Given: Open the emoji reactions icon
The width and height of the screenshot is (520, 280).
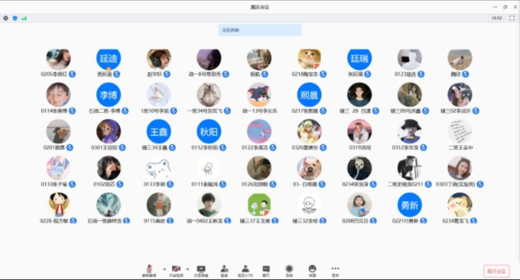Looking at the screenshot, I should point(312,270).
